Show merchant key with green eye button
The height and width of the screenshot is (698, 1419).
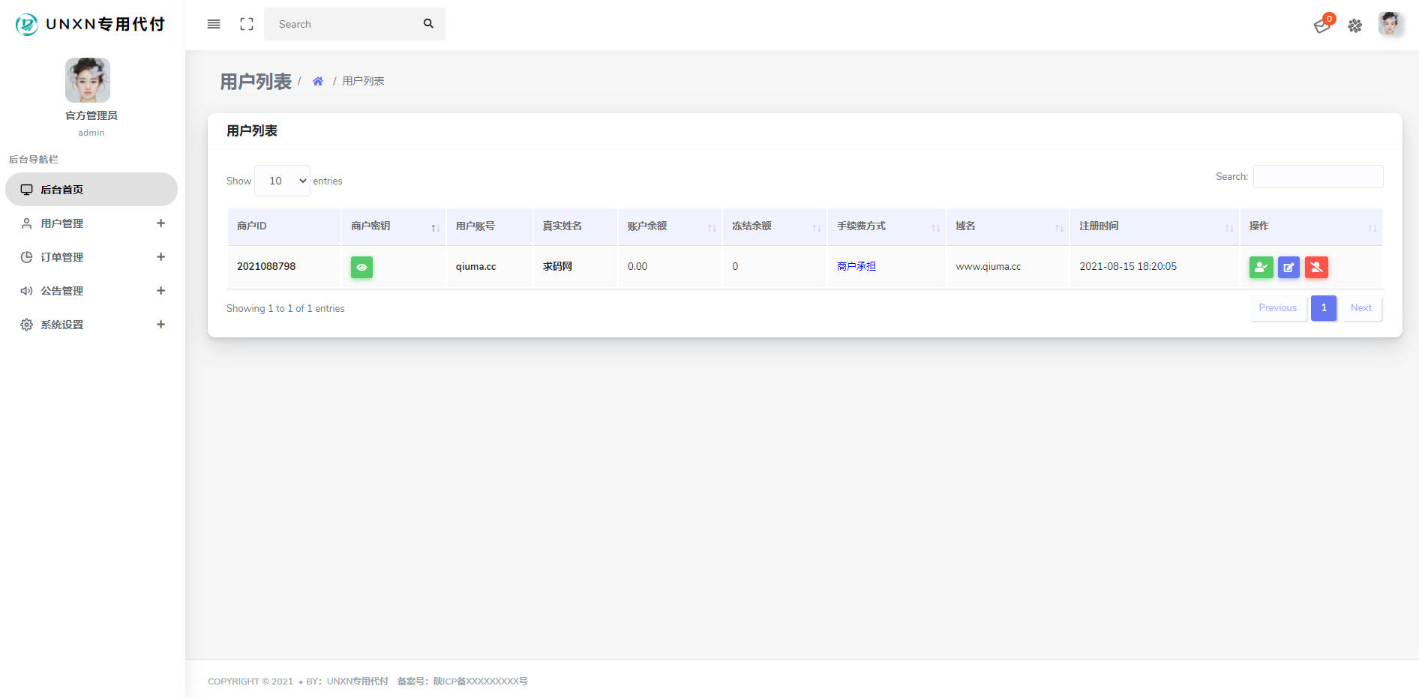pyautogui.click(x=361, y=267)
